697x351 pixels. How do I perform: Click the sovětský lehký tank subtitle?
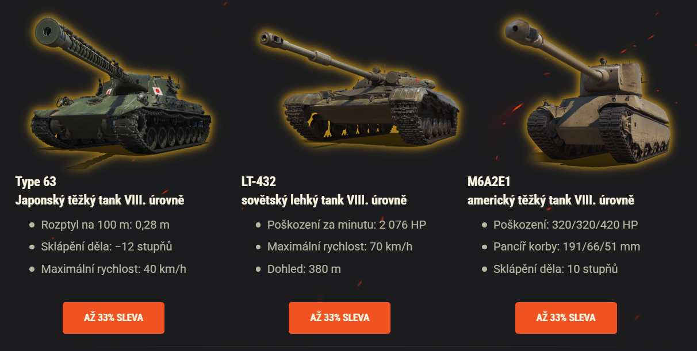324,199
